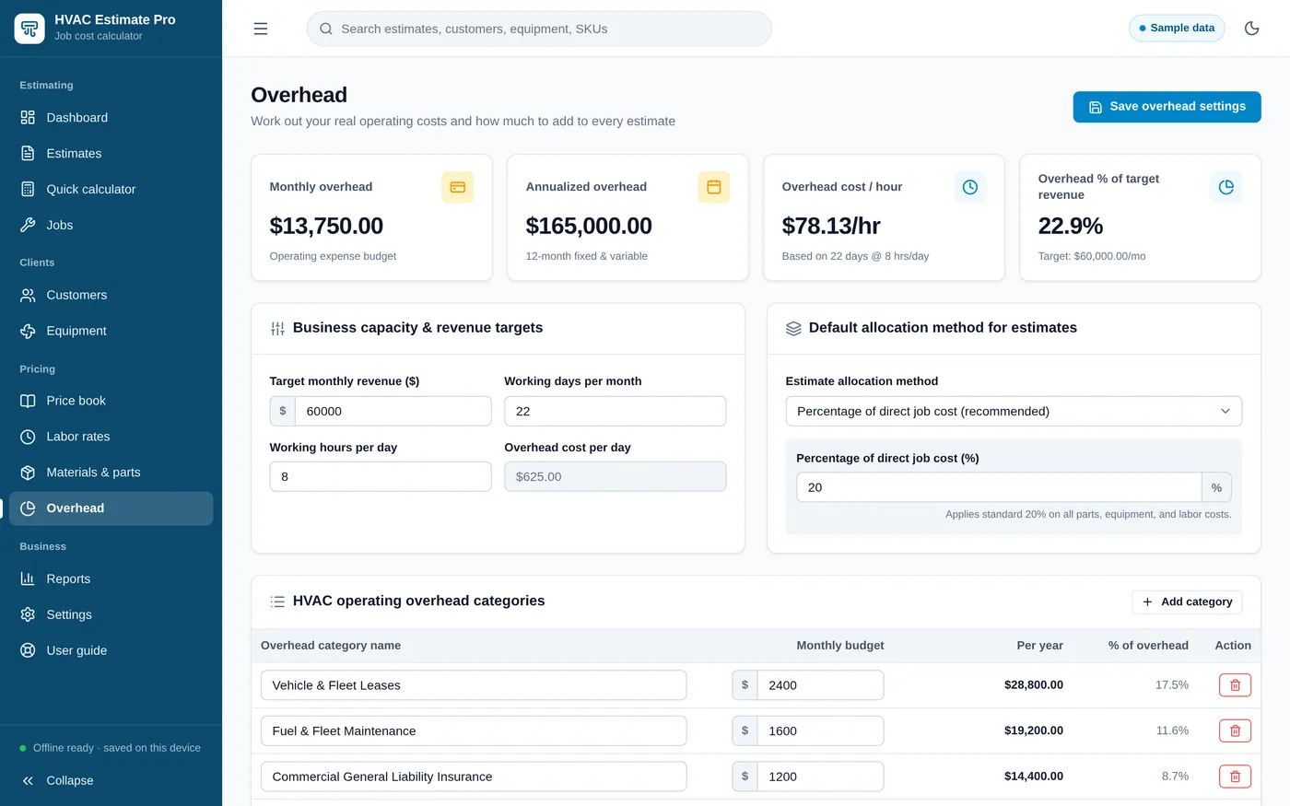Viewport: 1290px width, 806px height.
Task: Click the Customers people icon
Action: coord(28,296)
